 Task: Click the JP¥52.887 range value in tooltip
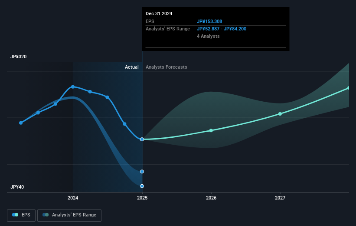pos(208,29)
